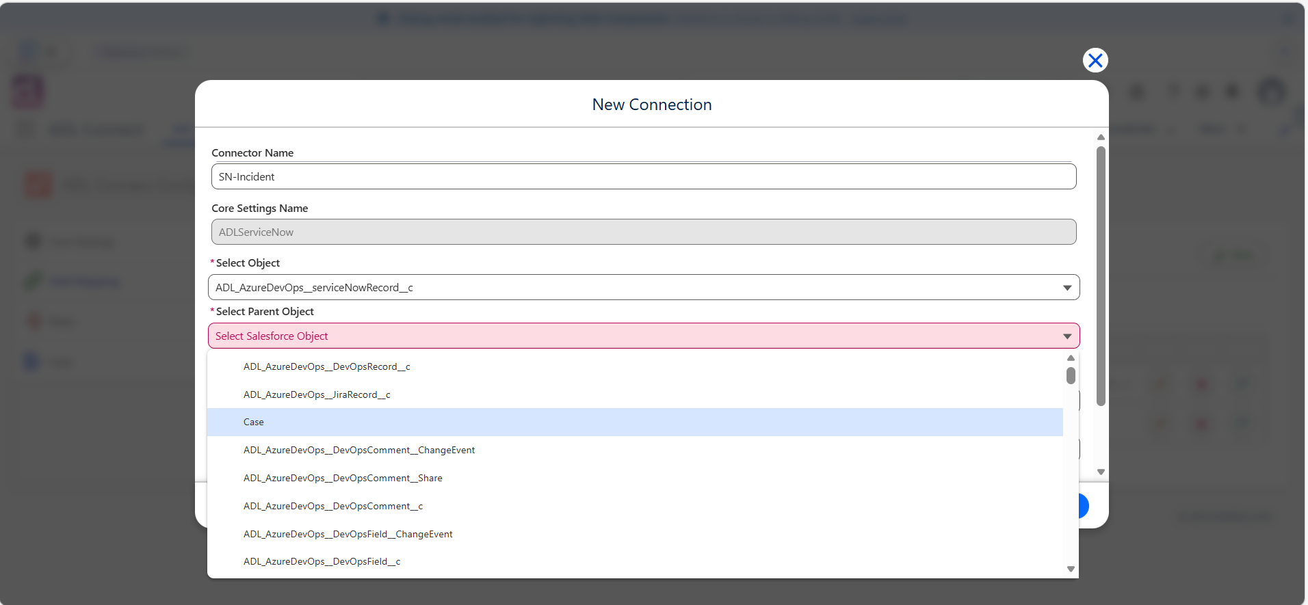Screen dimensions: 1308x605
Task: Click the Connector Name input field
Action: 644,176
